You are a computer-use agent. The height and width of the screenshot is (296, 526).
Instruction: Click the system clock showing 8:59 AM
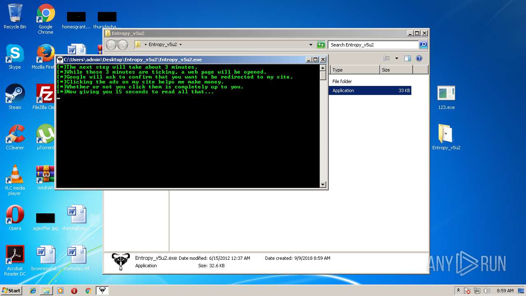tap(505, 291)
